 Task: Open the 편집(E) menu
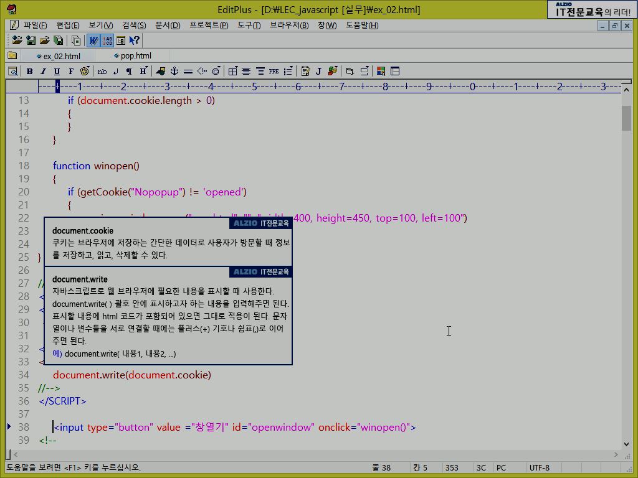pyautogui.click(x=67, y=25)
